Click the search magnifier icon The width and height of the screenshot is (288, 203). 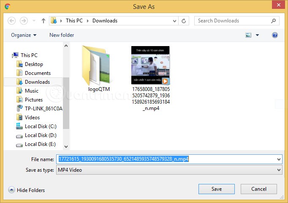[274, 21]
